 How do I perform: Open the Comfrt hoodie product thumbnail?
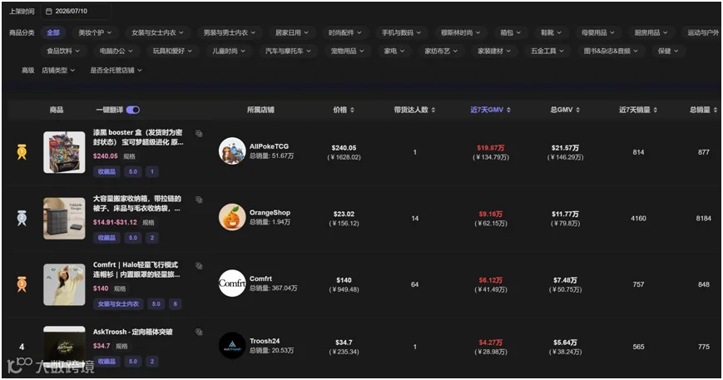click(x=64, y=284)
